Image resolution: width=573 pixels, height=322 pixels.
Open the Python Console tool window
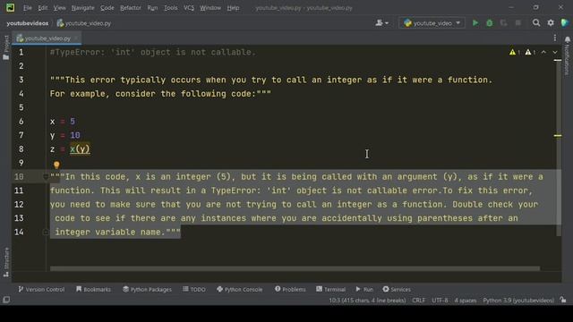(x=240, y=289)
